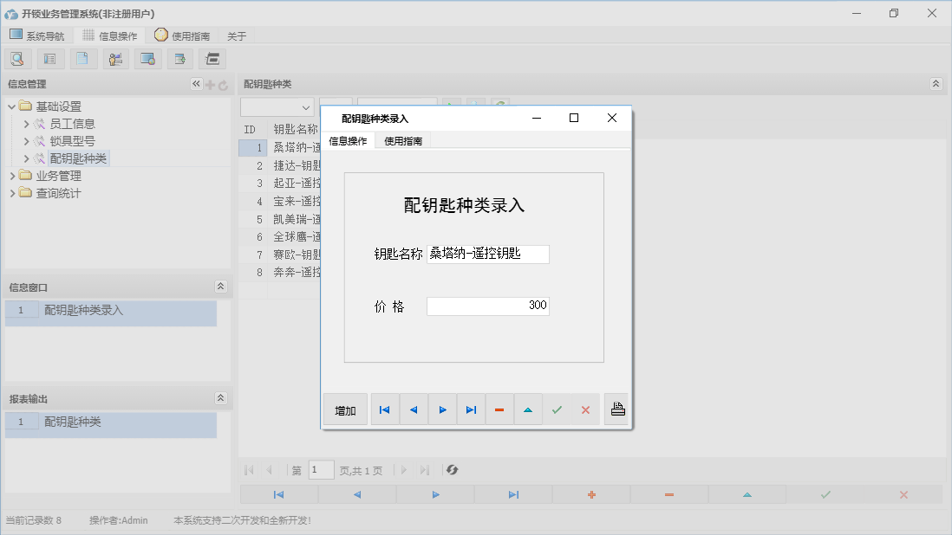Click the green checkmark to confirm entry

[x=557, y=409]
